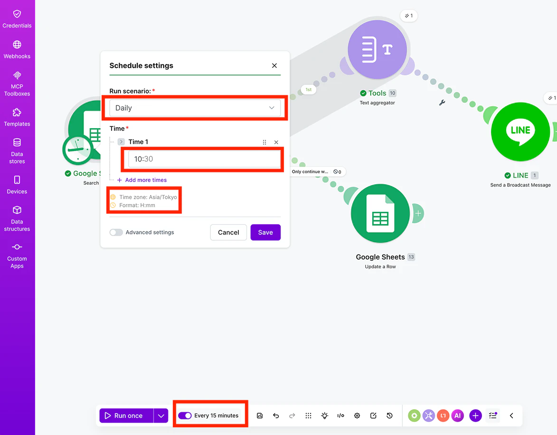557x435 pixels.
Task: Click the Time zone: Asia/Tokyo text
Action: tap(148, 197)
